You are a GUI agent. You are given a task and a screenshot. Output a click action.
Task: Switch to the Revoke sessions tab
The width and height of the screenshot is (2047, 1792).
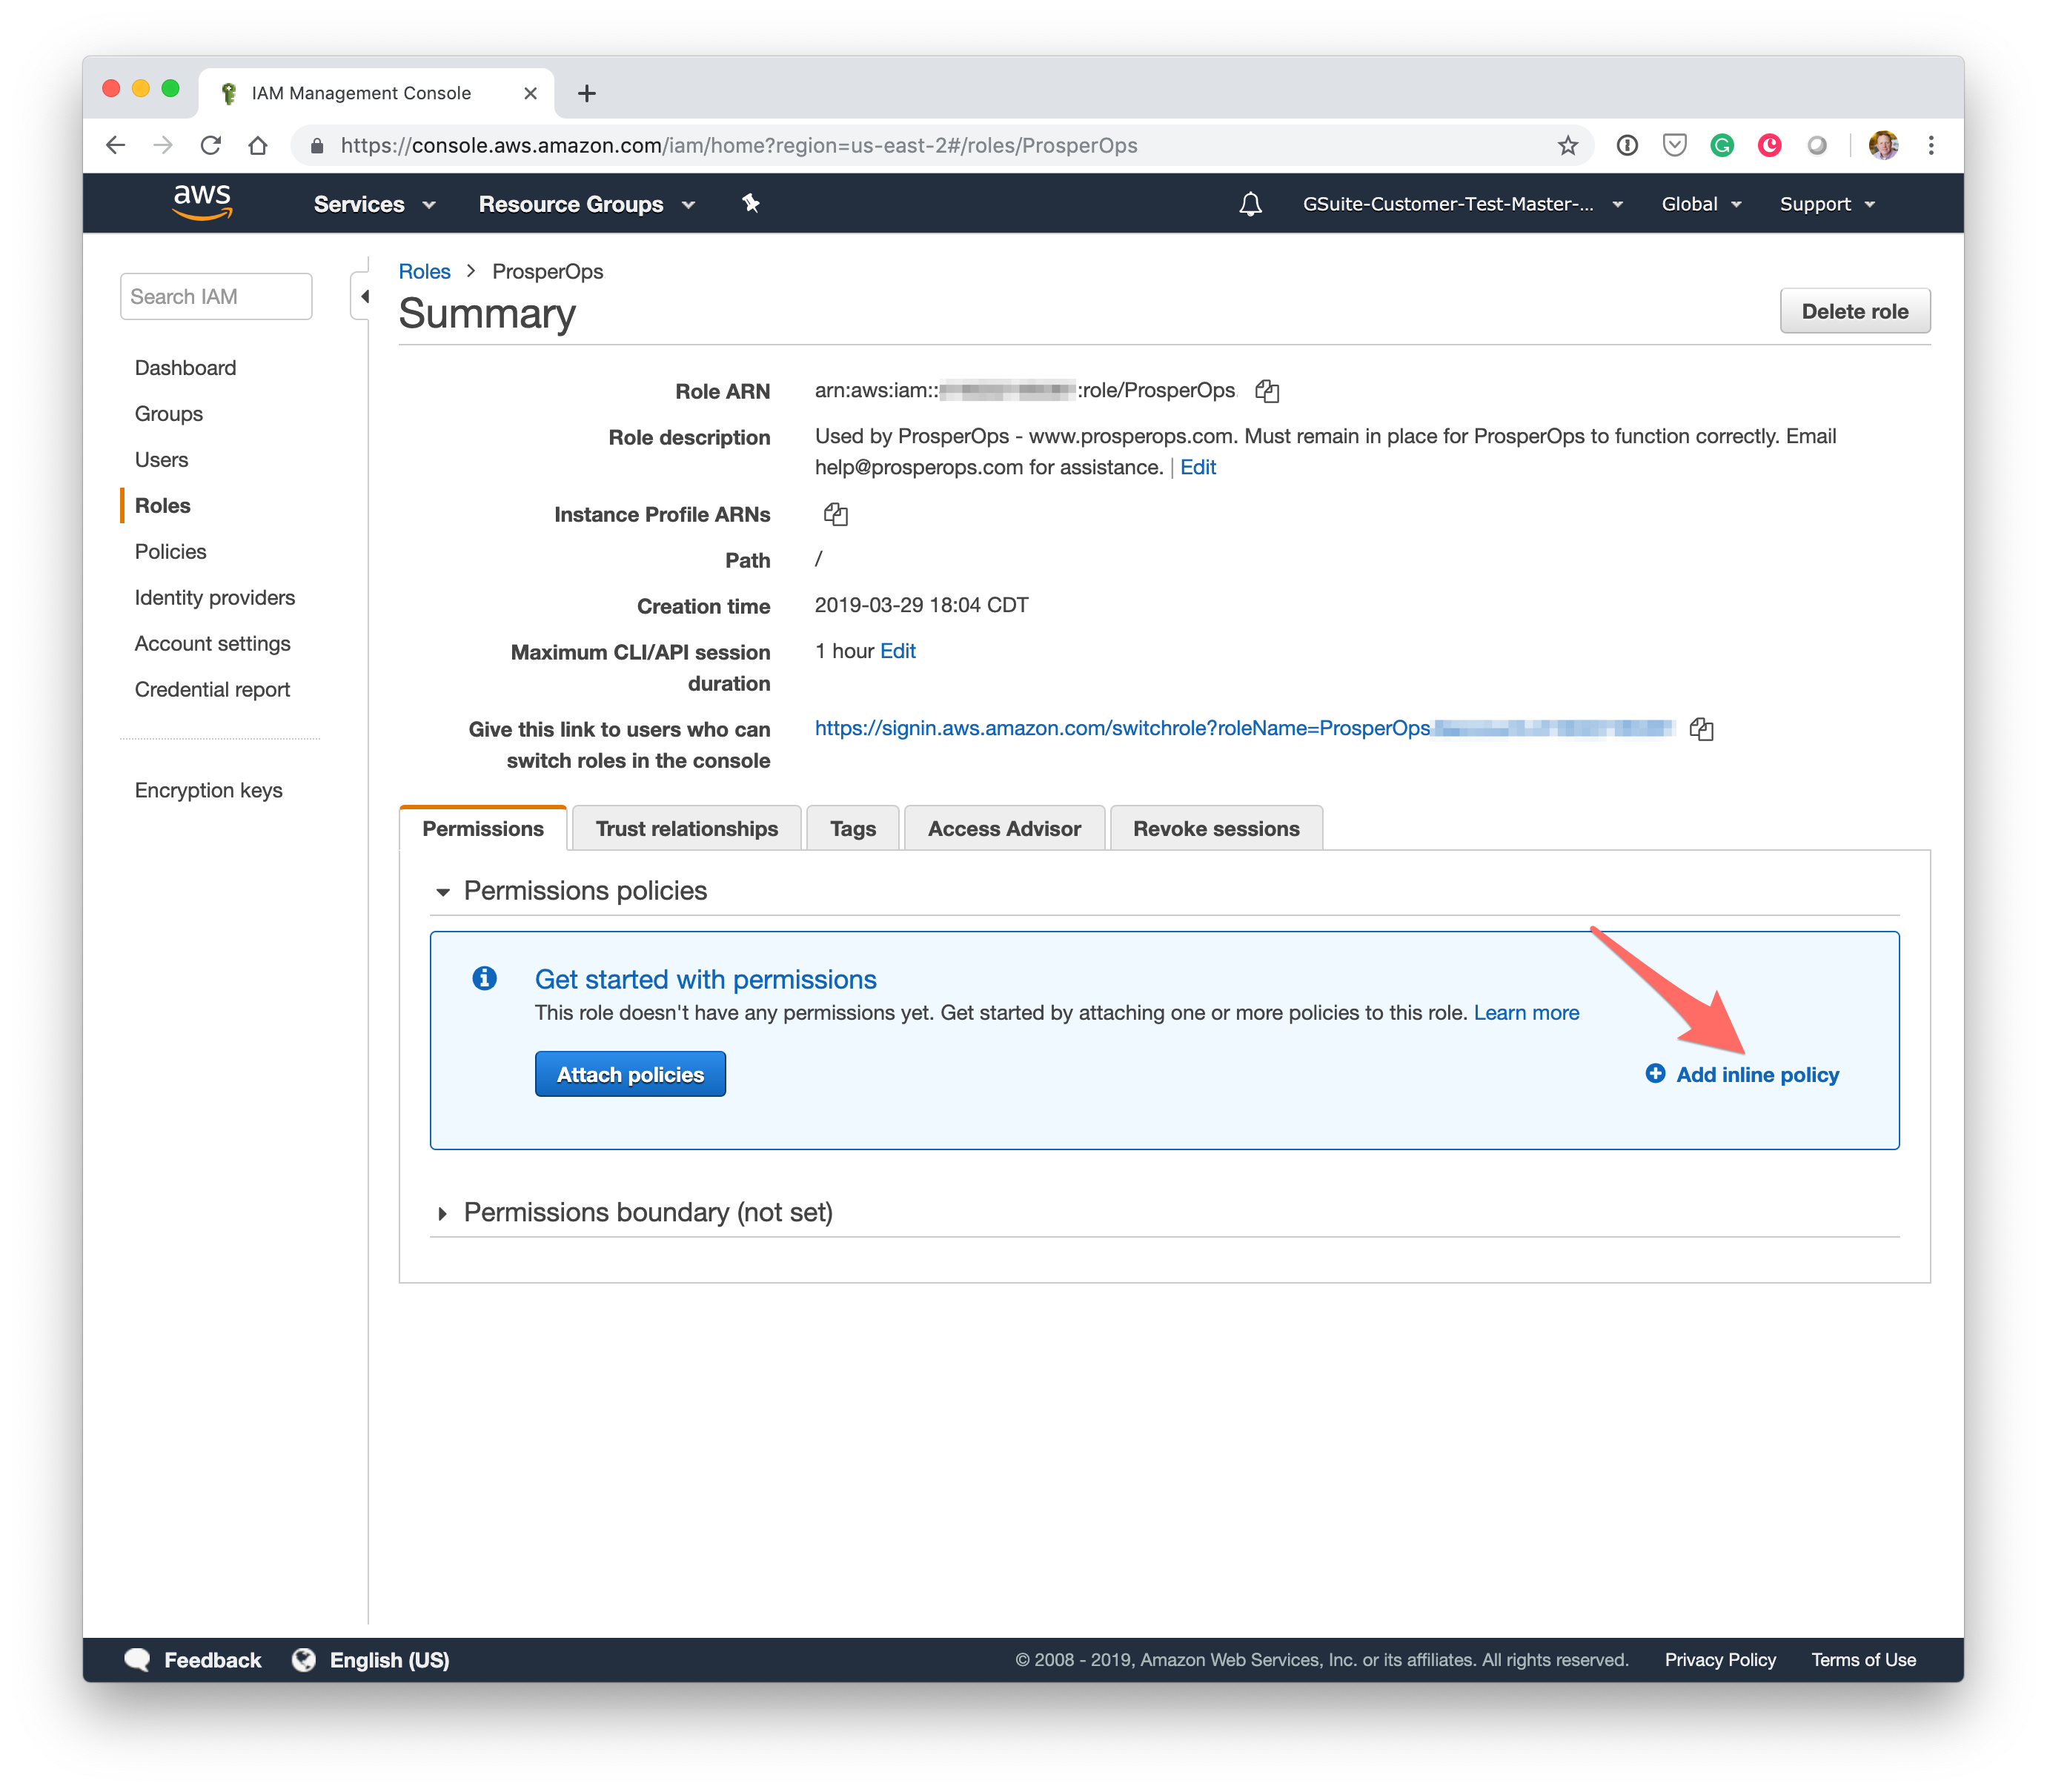[x=1216, y=828]
